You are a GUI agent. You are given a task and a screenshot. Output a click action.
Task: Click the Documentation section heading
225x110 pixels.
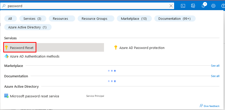[x=16, y=76]
